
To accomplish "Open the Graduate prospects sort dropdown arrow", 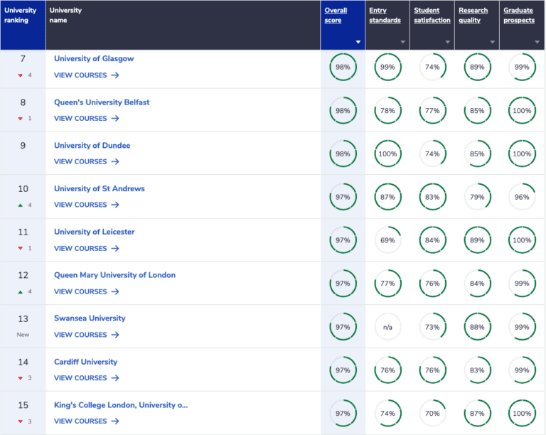I will coord(537,42).
